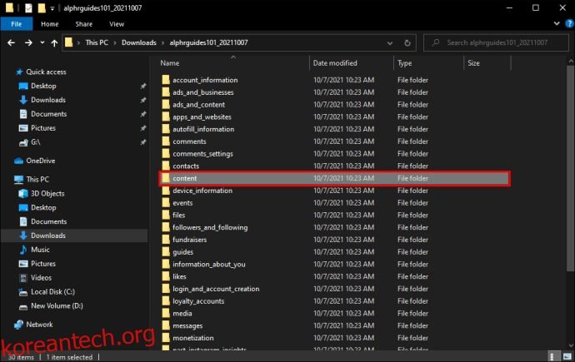Select the fundraisers folder icon
The height and width of the screenshot is (362, 575).
click(166, 240)
